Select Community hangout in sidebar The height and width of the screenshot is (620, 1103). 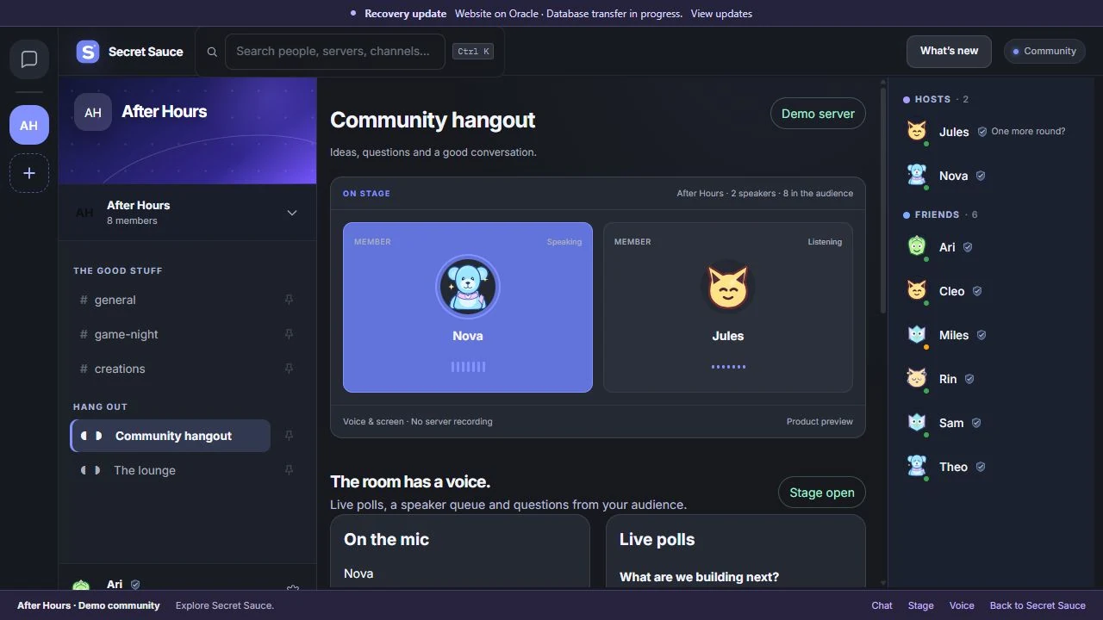pyautogui.click(x=170, y=436)
